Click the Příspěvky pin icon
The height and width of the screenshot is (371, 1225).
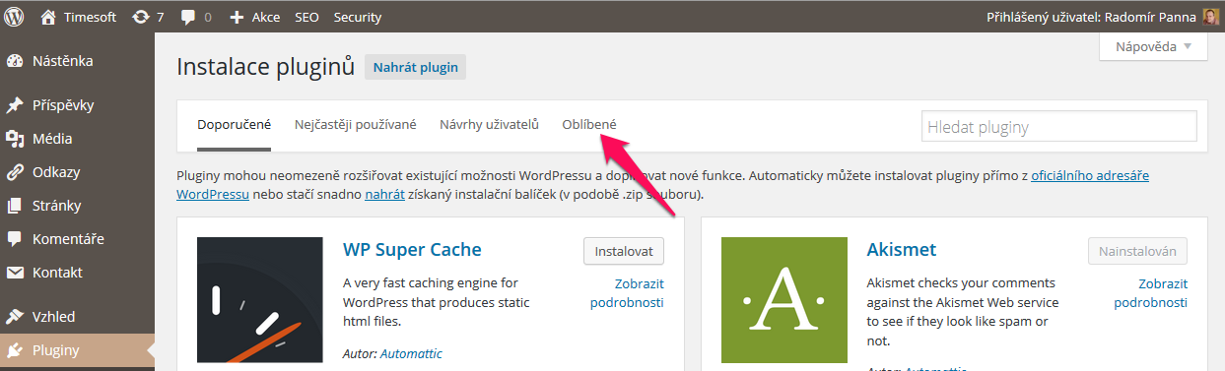point(15,105)
